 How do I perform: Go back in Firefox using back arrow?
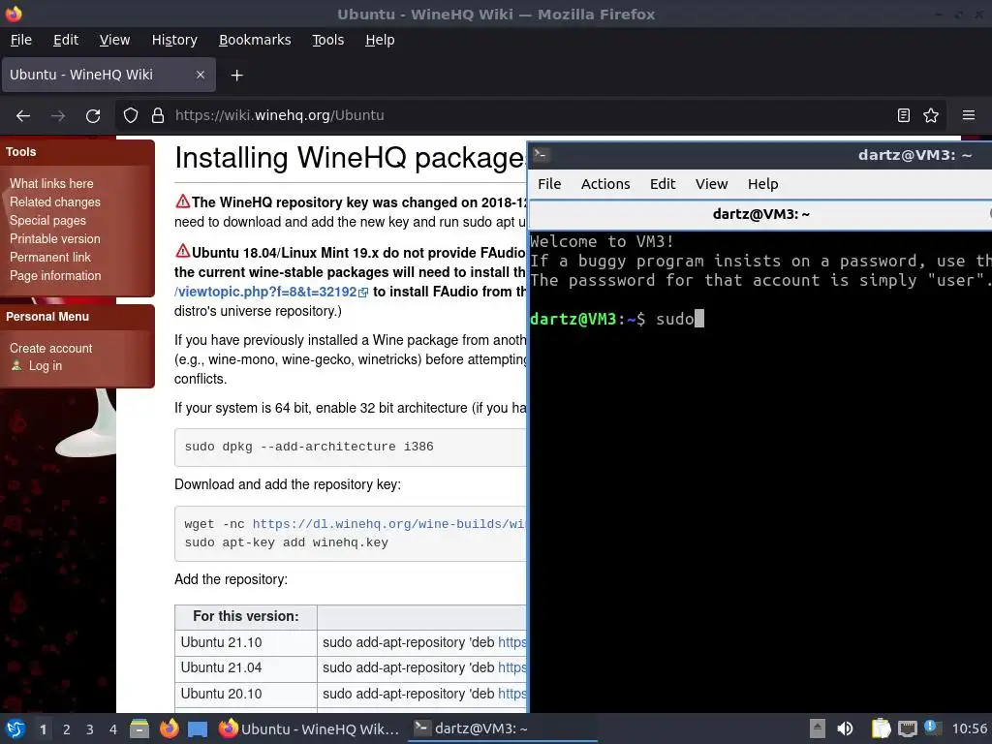(23, 116)
